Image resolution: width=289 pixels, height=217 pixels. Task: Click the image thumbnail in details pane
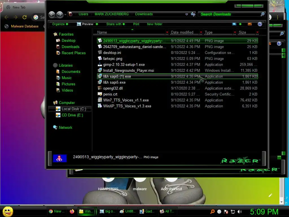60,158
